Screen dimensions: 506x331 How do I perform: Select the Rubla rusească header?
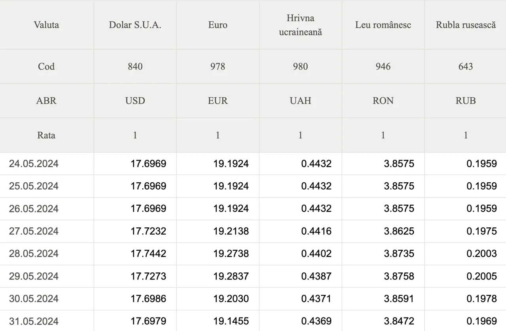pyautogui.click(x=466, y=25)
